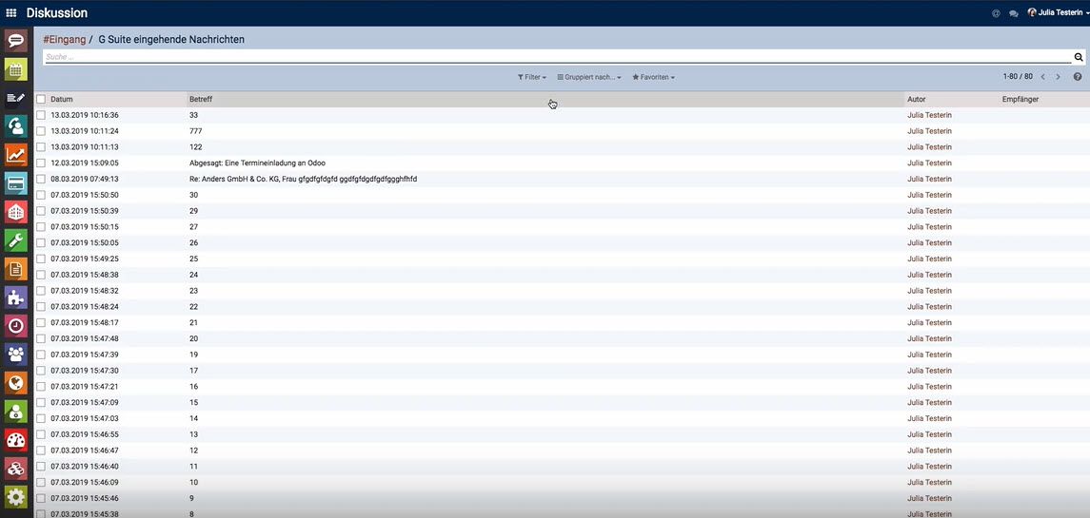The image size is (1090, 518).
Task: Open the green wrench app in sidebar
Action: point(16,240)
